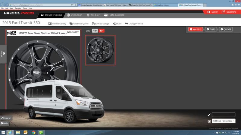Click the browser home icon
The width and height of the screenshot is (241, 135).
pyautogui.click(x=233, y=5)
